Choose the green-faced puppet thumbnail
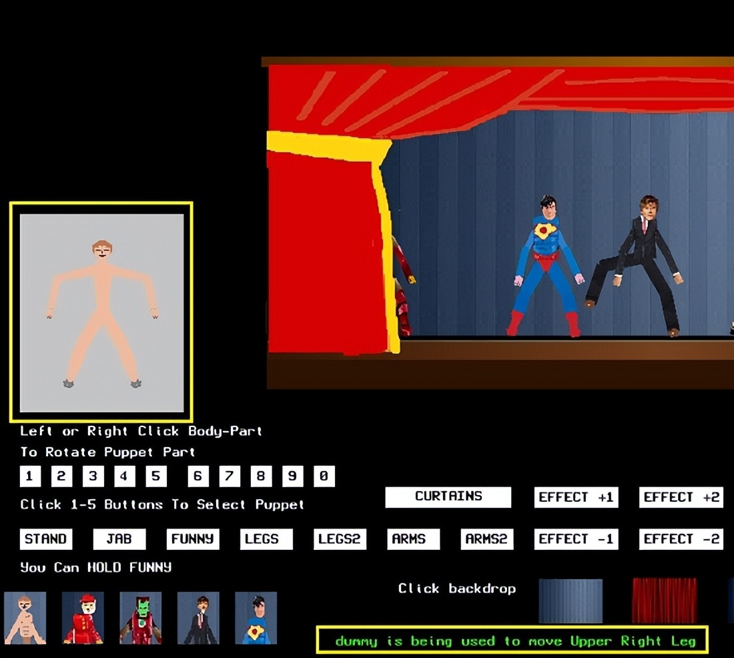 click(140, 618)
